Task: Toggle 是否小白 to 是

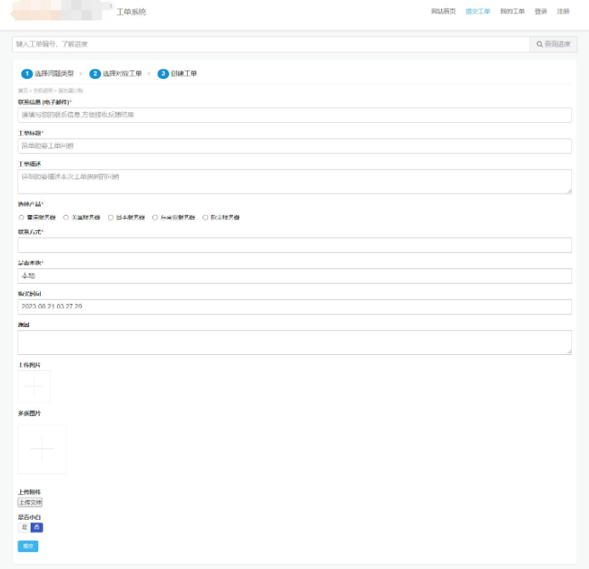Action: point(24,527)
